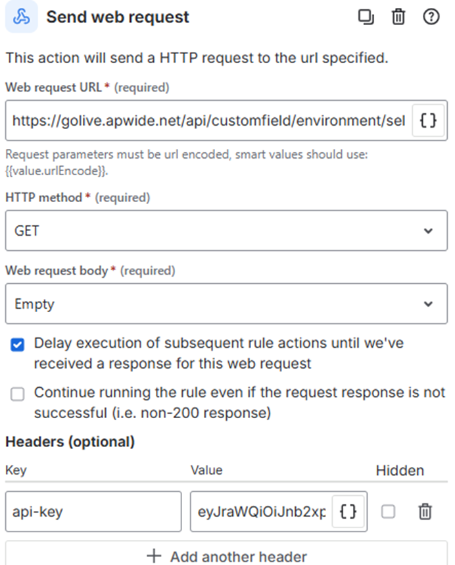455x565 pixels.
Task: Insert smart value into Web request URL
Action: pyautogui.click(x=428, y=121)
